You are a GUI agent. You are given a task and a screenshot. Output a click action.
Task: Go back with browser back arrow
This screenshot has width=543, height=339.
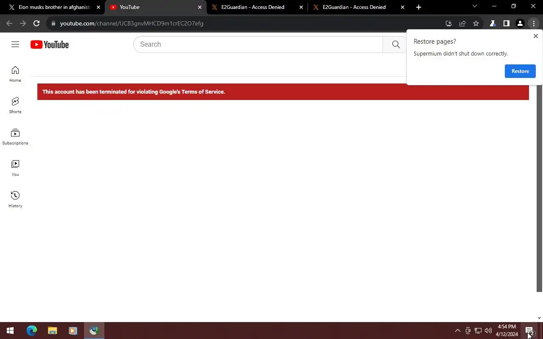pyautogui.click(x=9, y=23)
